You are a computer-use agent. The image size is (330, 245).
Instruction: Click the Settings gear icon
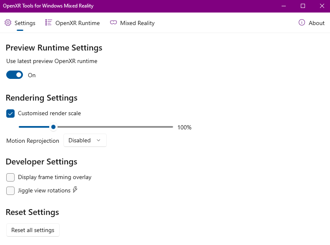(8, 23)
